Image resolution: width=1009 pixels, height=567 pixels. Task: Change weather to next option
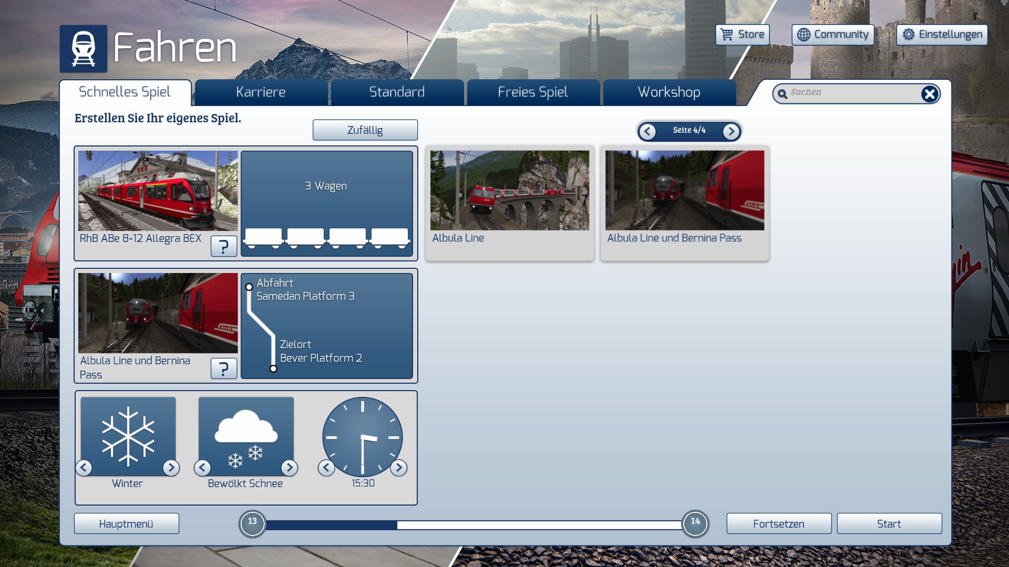pos(289,468)
